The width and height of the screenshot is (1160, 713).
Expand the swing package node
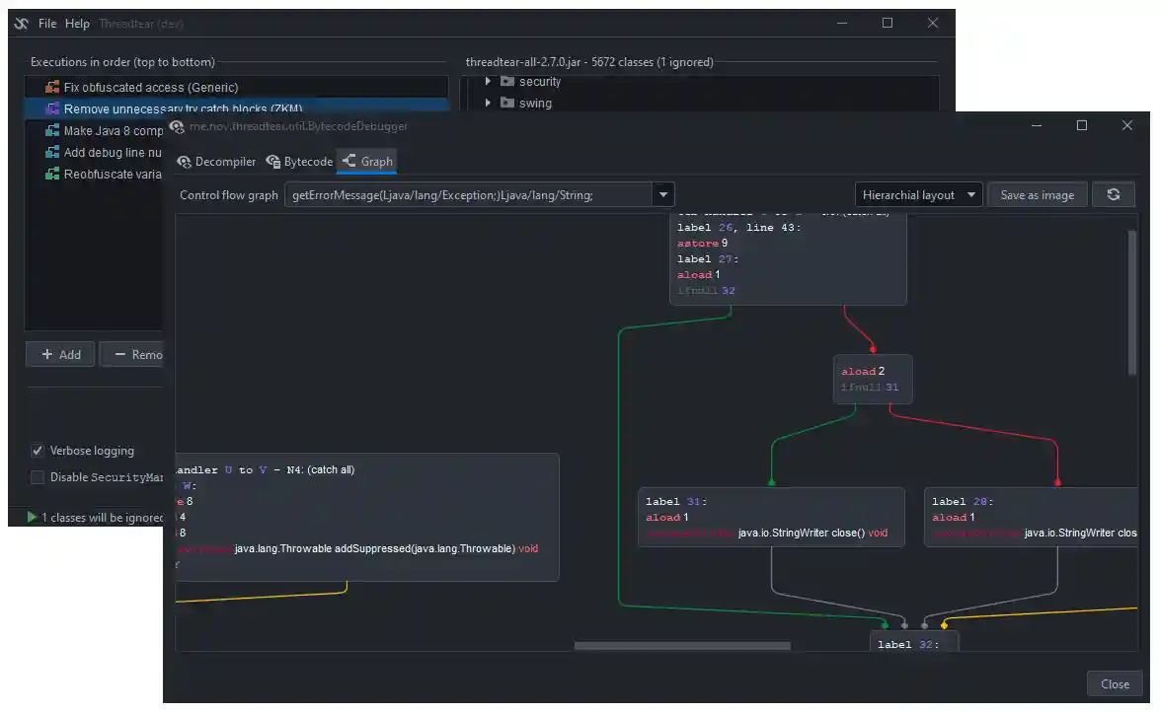(x=486, y=103)
